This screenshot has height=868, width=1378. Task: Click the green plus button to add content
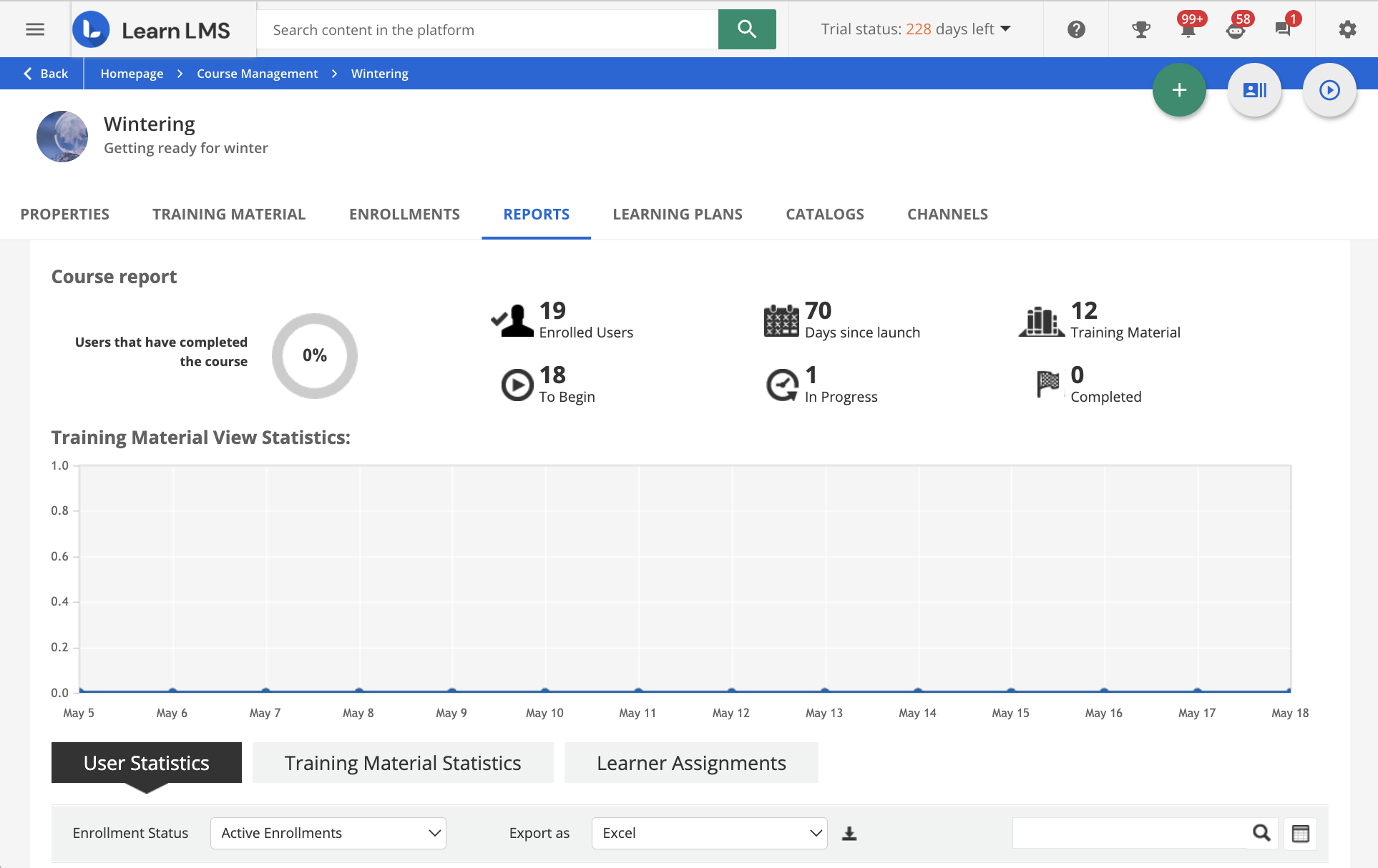click(x=1179, y=89)
